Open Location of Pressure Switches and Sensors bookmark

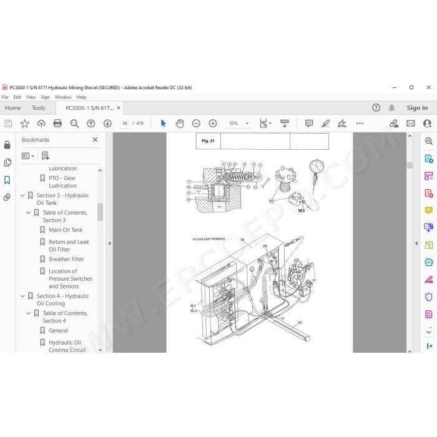tap(70, 278)
